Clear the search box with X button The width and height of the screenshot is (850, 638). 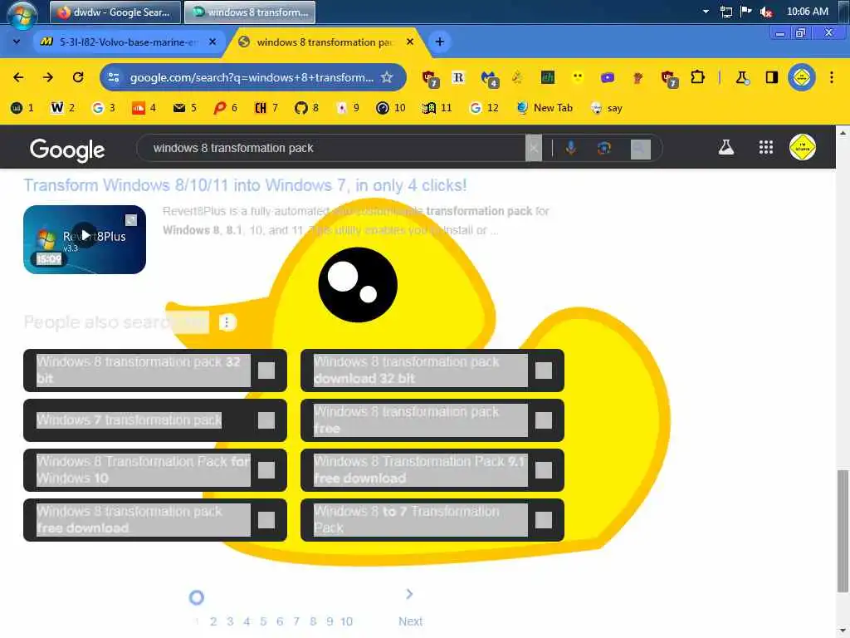click(x=534, y=148)
